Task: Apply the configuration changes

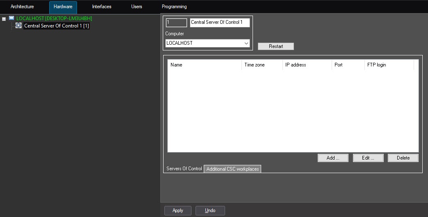Action: pyautogui.click(x=178, y=210)
